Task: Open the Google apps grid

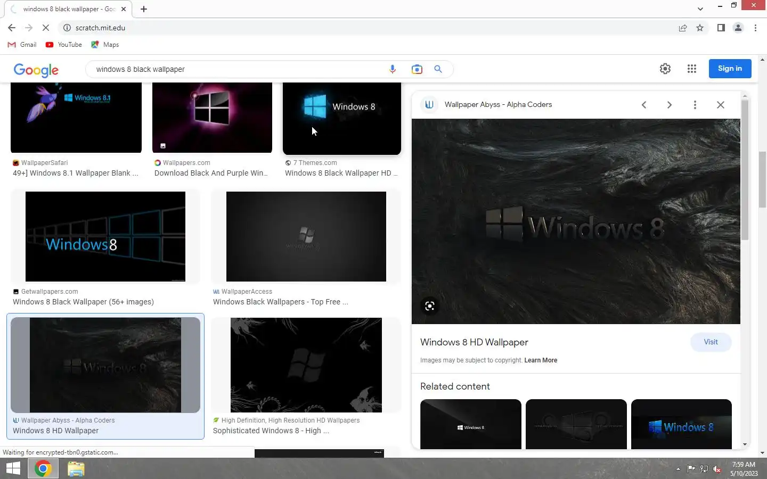Action: pyautogui.click(x=692, y=69)
